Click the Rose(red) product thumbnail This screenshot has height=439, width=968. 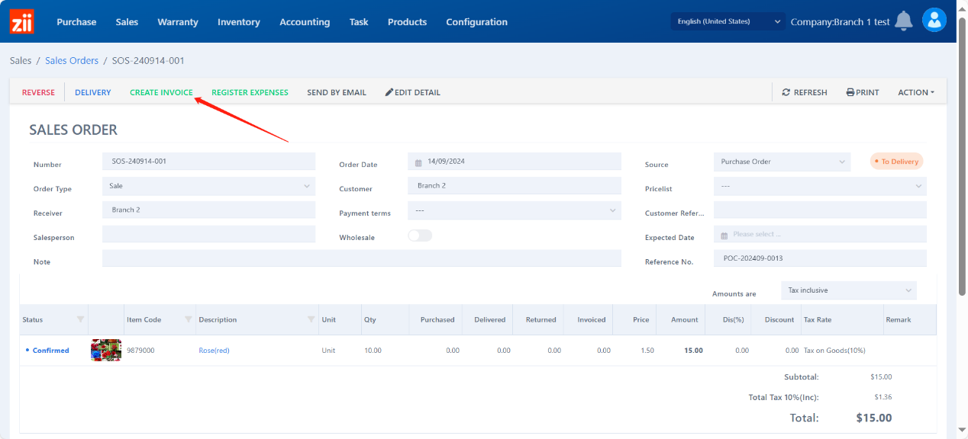point(106,351)
